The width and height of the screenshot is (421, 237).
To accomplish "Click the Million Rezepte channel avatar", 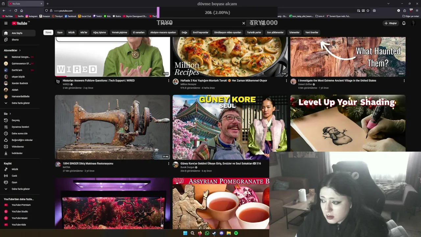I will 176,82.
